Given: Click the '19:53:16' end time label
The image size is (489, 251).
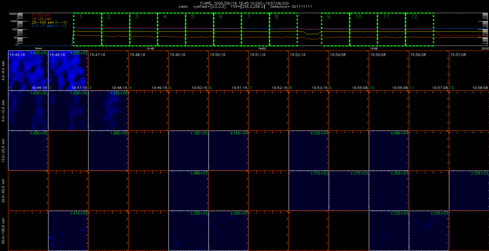Looking at the screenshot, I should coord(320,88).
